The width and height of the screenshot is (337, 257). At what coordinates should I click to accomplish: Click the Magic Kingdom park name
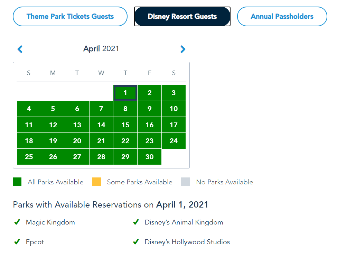click(x=50, y=222)
